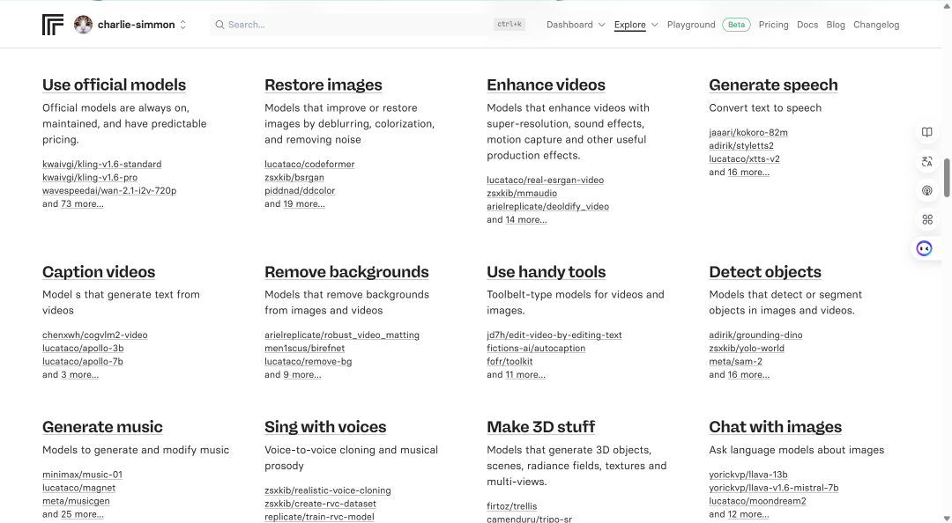Open zsxkib/mmaudio model
This screenshot has height=523, width=952.
[x=522, y=194]
